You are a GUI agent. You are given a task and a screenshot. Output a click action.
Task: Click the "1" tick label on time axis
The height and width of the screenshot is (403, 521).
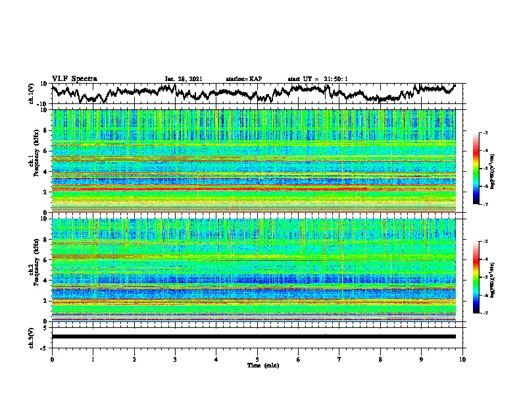[93, 360]
